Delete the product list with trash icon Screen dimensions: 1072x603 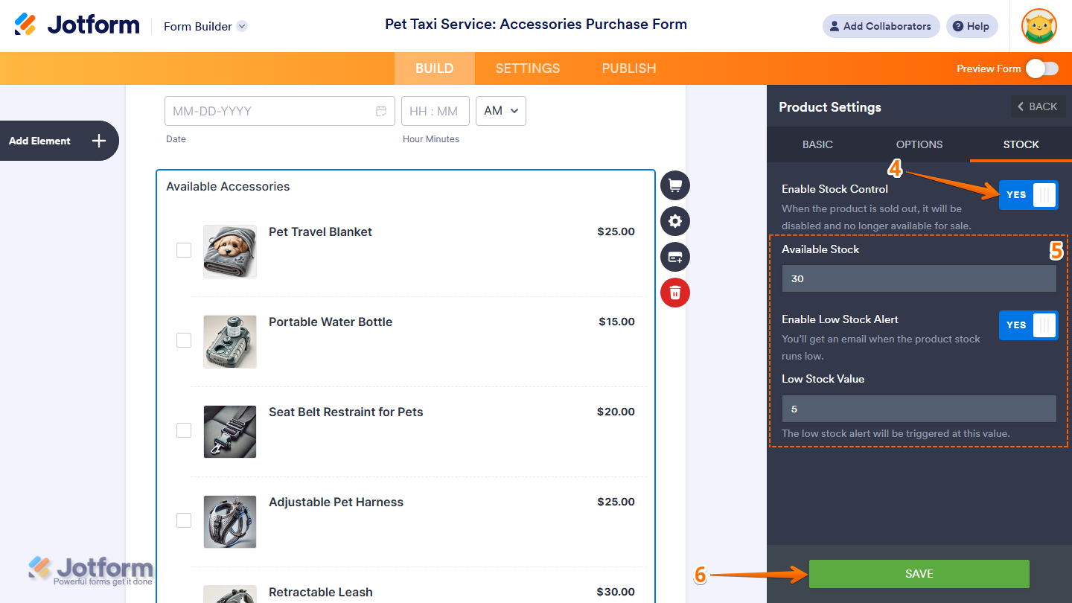coord(675,292)
